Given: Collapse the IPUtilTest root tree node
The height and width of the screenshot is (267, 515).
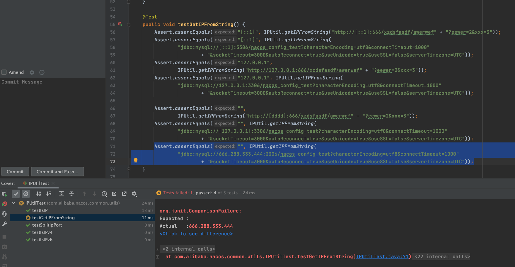Looking at the screenshot, I should tap(13, 203).
